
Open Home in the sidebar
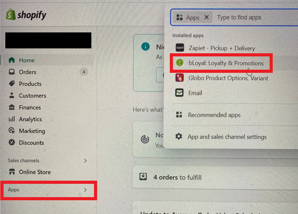pos(47,60)
